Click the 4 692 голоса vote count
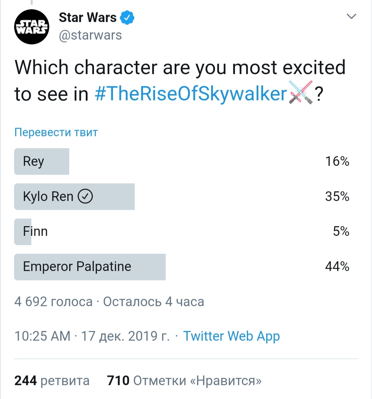This screenshot has width=372, height=399. [53, 302]
